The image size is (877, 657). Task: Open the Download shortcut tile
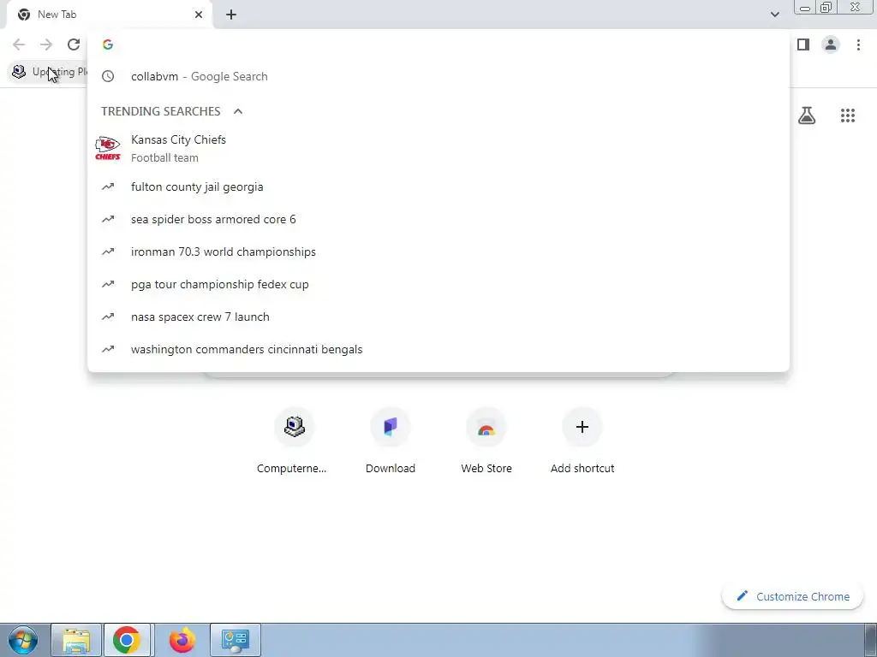tap(391, 441)
